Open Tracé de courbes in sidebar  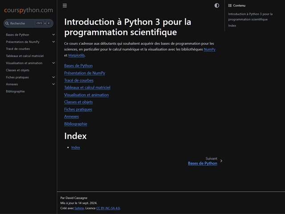(x=18, y=49)
